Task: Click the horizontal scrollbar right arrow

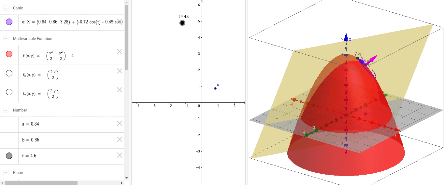Action: click(122, 183)
